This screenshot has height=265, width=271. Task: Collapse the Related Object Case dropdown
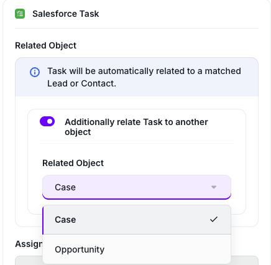(137, 187)
